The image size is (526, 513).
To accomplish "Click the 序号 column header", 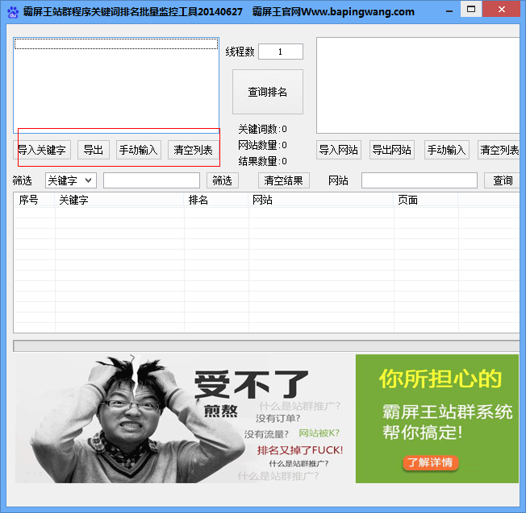I will [x=34, y=200].
